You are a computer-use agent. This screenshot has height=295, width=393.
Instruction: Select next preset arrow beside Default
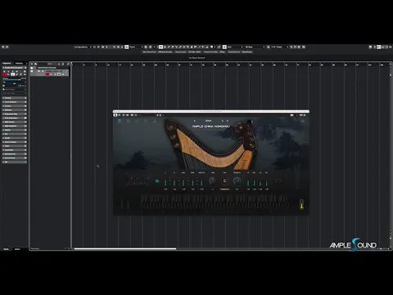(222, 120)
